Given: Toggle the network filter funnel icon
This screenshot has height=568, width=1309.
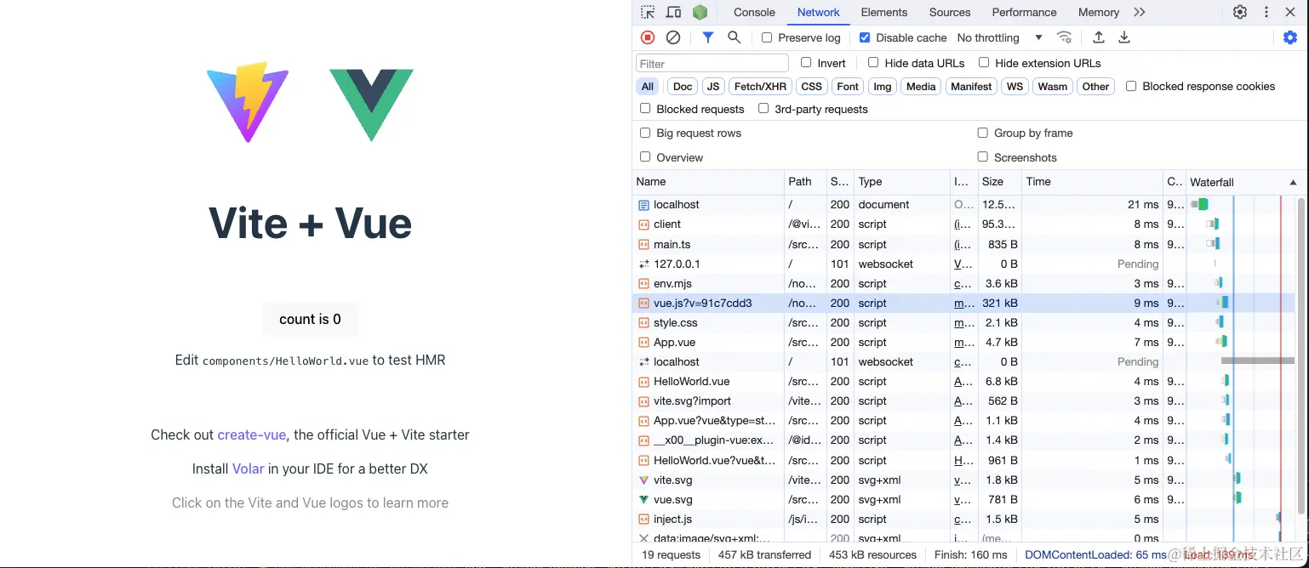Looking at the screenshot, I should pos(707,37).
